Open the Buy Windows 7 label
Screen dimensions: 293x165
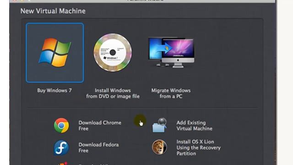(x=54, y=91)
